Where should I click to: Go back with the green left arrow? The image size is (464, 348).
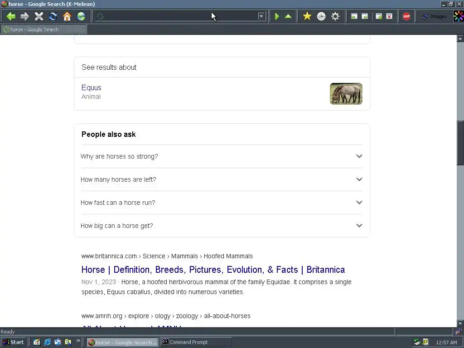11,16
